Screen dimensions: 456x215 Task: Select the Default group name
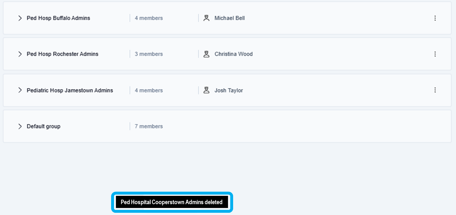[44, 126]
